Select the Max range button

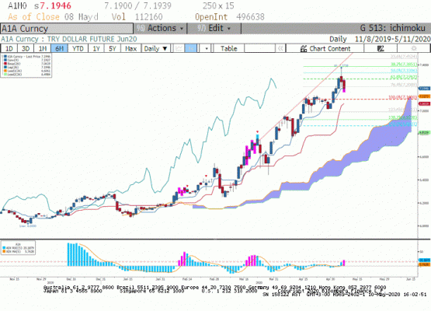130,49
